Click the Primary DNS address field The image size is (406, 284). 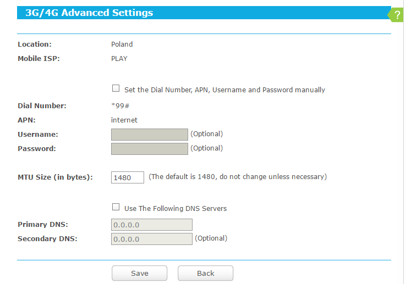point(152,225)
